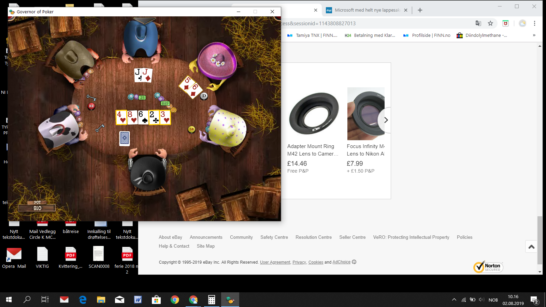
Task: Open Word from the taskbar
Action: [138, 299]
